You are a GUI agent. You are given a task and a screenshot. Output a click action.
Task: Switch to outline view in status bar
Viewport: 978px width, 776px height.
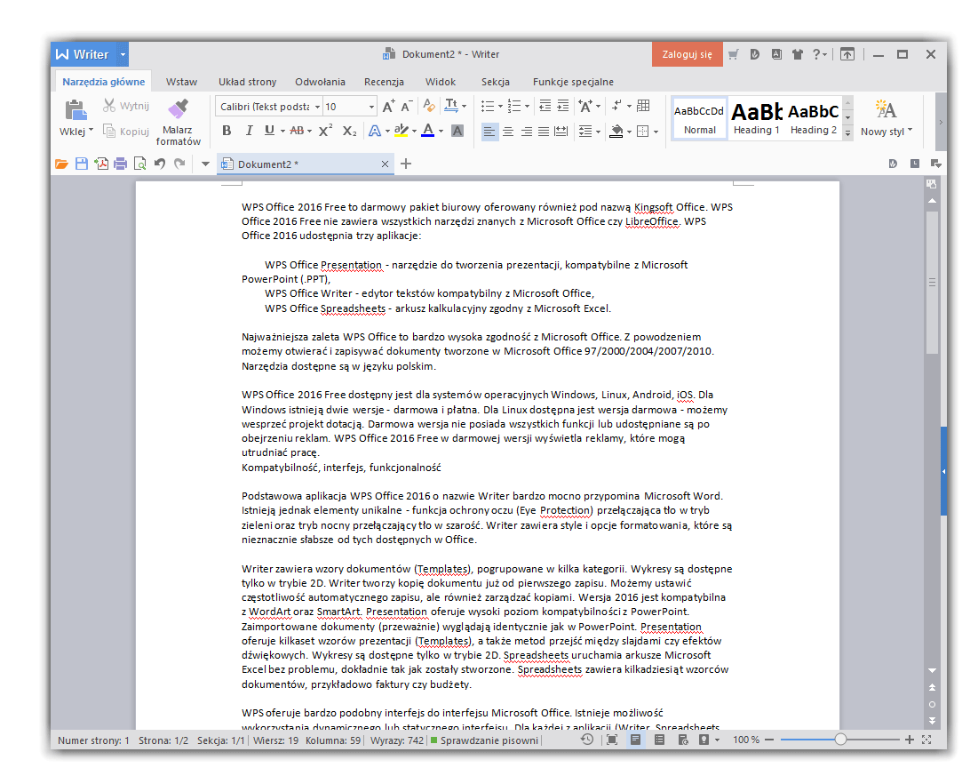pyautogui.click(x=659, y=740)
